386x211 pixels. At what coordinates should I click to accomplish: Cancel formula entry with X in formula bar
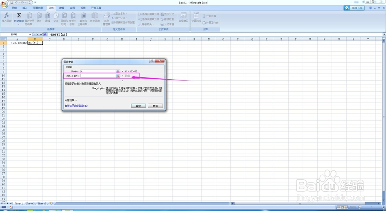click(37, 34)
